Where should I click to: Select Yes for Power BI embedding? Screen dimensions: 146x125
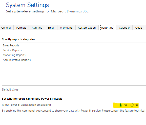pos(120,105)
